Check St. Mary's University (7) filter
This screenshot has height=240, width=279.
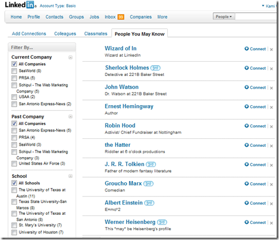(14, 225)
